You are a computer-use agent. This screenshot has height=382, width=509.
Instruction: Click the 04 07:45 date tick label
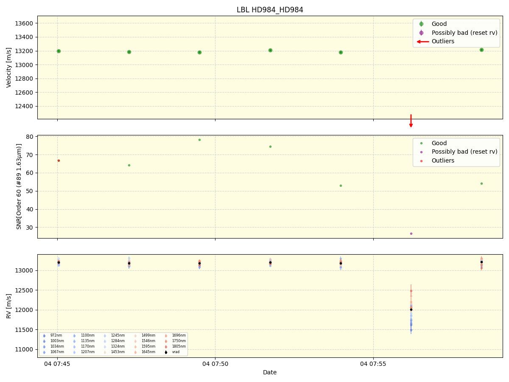(58, 364)
